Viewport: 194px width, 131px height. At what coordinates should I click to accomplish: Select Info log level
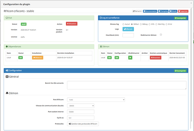(x=149, y=24)
